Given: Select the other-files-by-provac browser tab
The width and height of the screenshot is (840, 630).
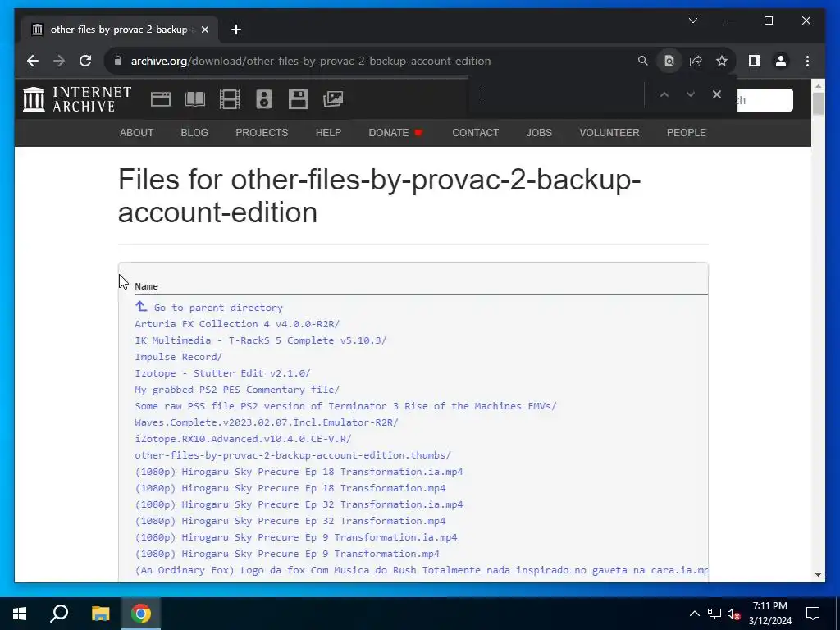Looking at the screenshot, I should pyautogui.click(x=120, y=30).
